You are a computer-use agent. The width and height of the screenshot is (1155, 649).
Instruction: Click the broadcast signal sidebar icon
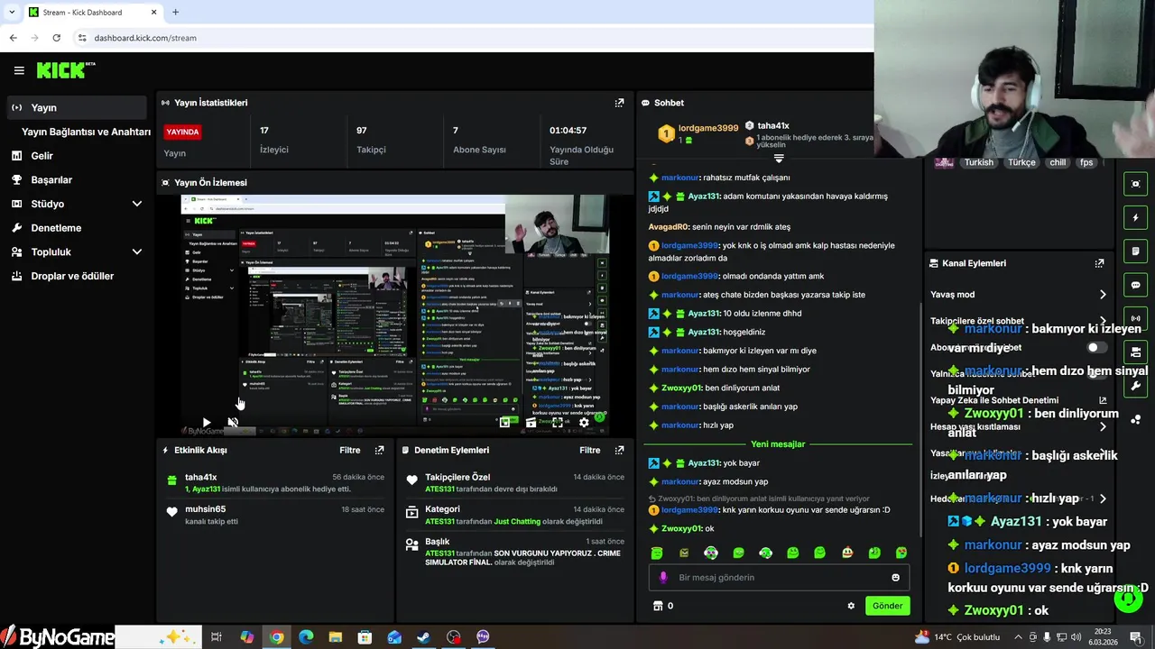pos(1136,318)
